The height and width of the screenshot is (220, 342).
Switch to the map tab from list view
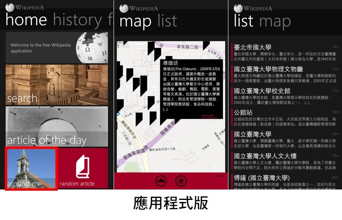(275, 21)
